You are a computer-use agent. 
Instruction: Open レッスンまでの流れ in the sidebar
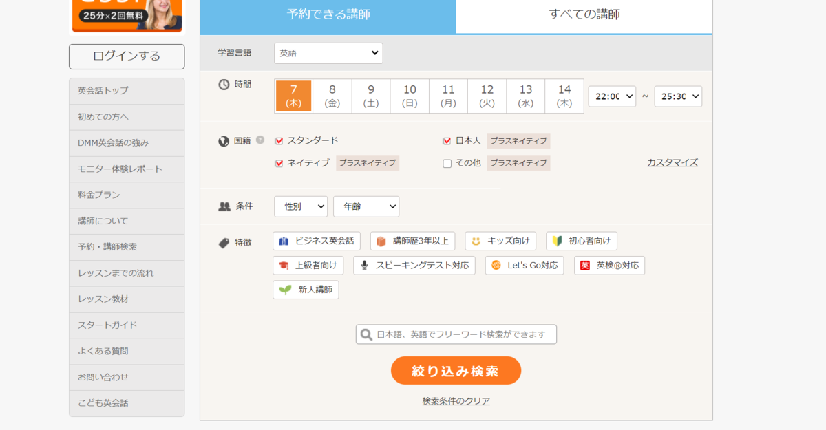[127, 273]
